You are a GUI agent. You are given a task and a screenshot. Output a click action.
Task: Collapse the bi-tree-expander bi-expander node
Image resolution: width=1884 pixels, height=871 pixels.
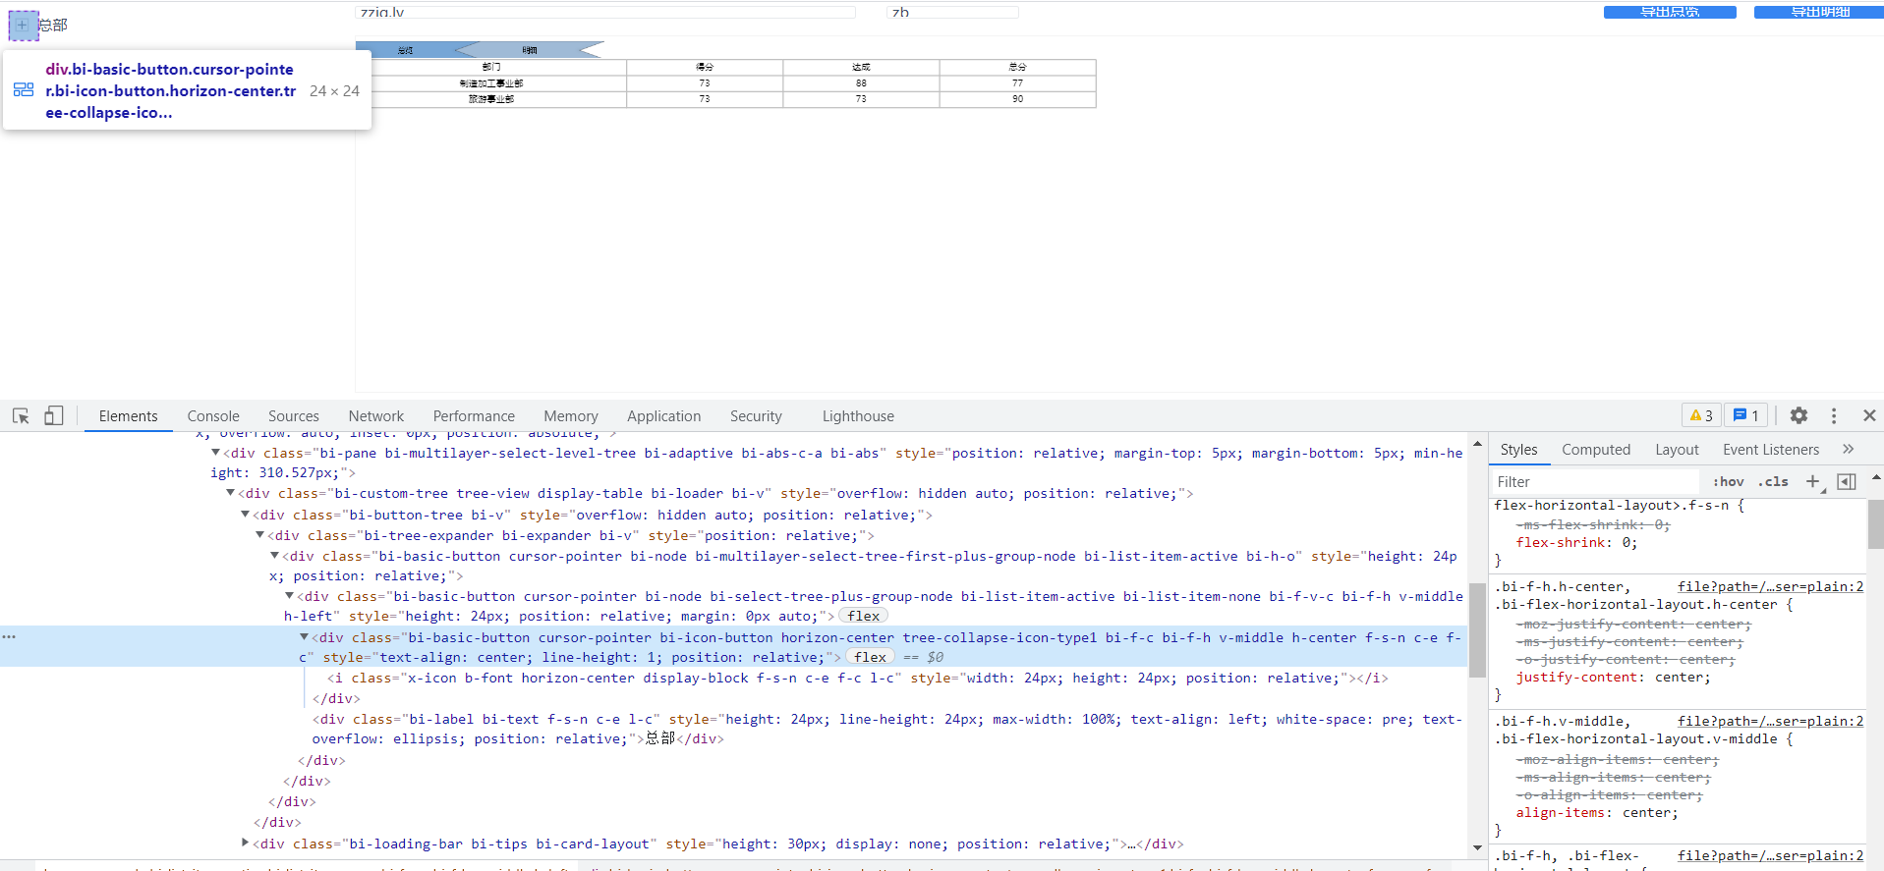(x=259, y=535)
